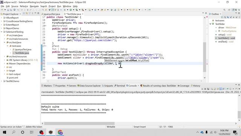Toggle Hide Static Members in Outline toolbar
The image size is (241, 136).
point(230,17)
